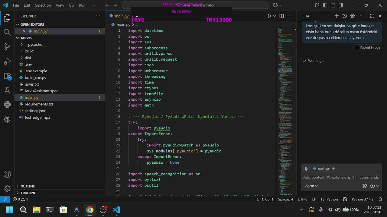Open the Search view in activity bar

click(x=7, y=32)
